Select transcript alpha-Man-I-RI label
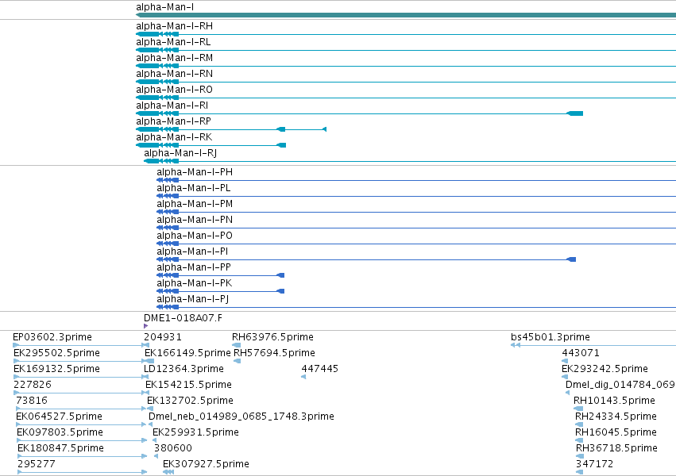The width and height of the screenshot is (676, 476). click(172, 106)
